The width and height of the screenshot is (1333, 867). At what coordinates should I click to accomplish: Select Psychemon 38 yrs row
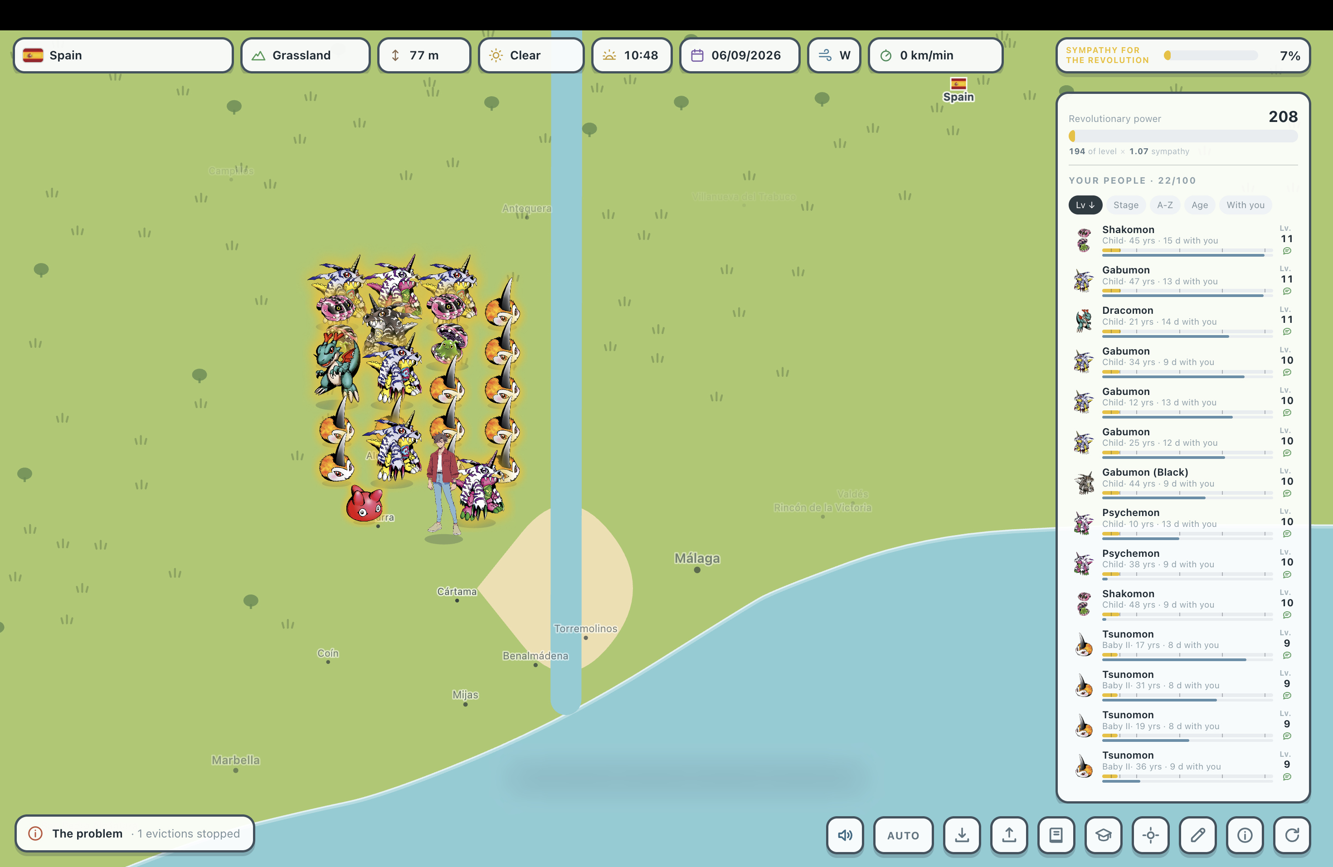click(x=1183, y=564)
